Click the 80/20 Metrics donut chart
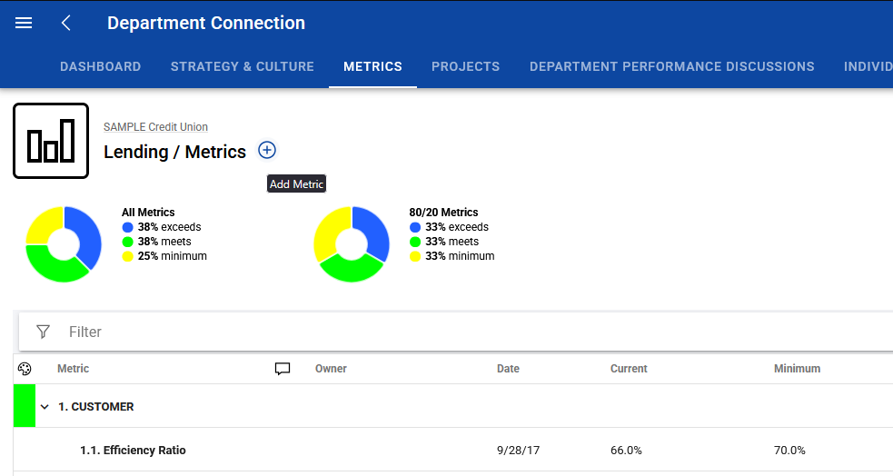Viewport: 893px width, 476px height. point(352,243)
